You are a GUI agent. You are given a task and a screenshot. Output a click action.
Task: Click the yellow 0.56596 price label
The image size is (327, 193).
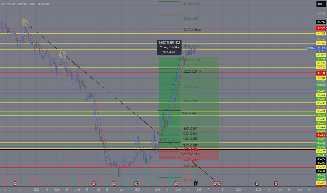point(321,120)
